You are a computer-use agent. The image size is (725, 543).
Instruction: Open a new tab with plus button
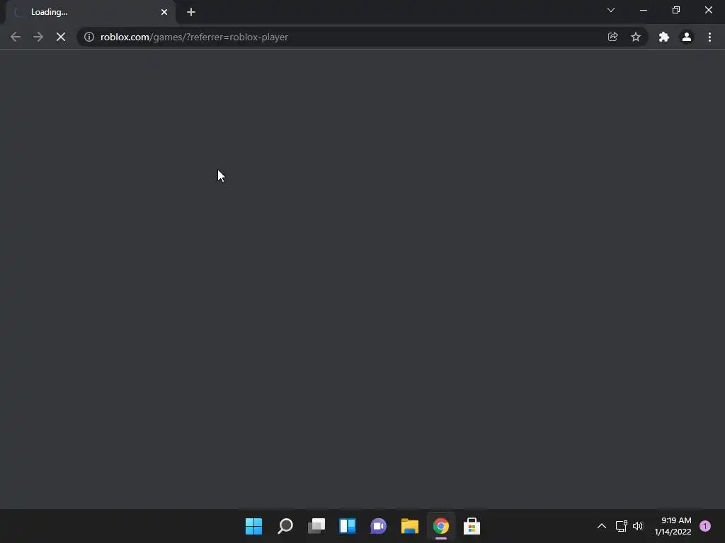pyautogui.click(x=191, y=12)
